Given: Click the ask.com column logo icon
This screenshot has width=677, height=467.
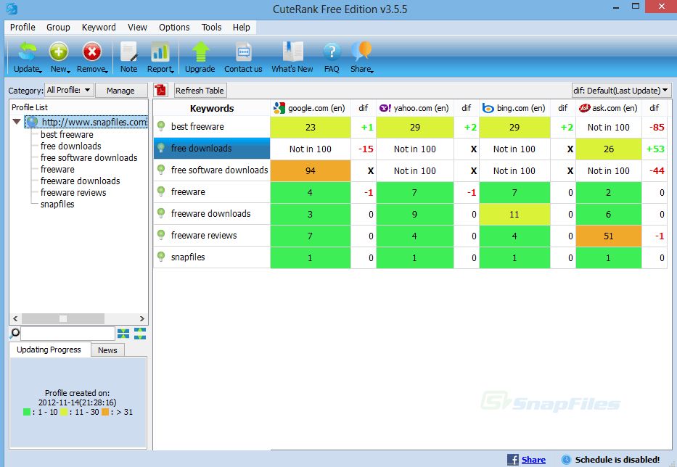Looking at the screenshot, I should pyautogui.click(x=584, y=108).
